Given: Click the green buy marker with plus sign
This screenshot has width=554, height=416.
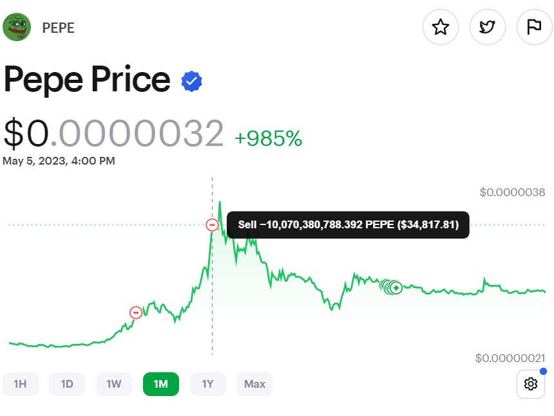Looking at the screenshot, I should [396, 287].
